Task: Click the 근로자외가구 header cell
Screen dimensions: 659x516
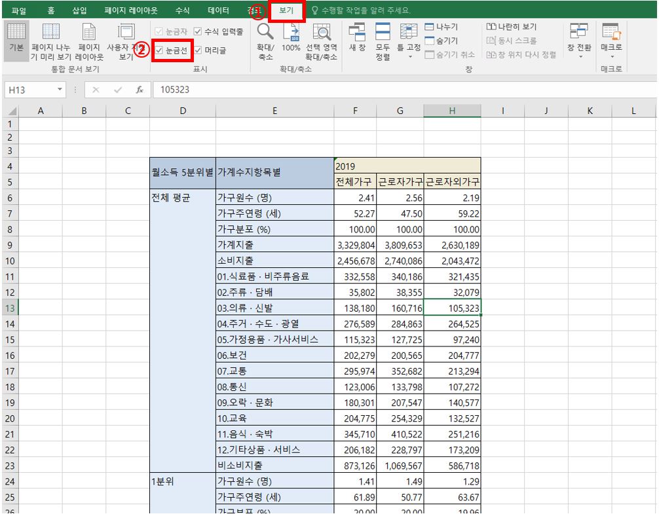Action: point(452,181)
